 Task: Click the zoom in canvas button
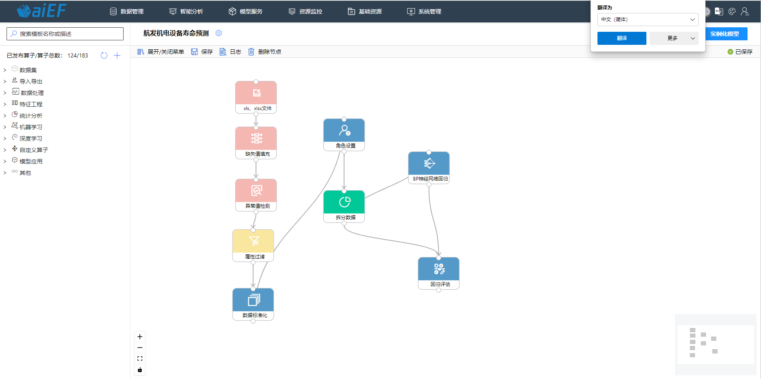(140, 337)
